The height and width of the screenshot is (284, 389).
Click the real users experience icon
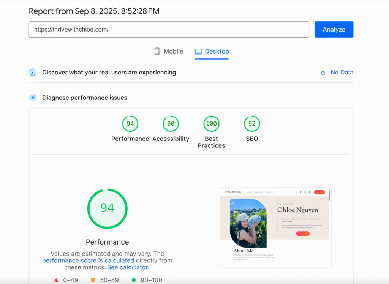pos(33,73)
